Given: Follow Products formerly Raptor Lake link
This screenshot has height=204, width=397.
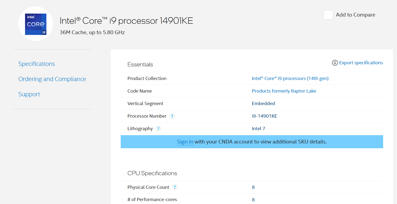Looking at the screenshot, I should (284, 91).
